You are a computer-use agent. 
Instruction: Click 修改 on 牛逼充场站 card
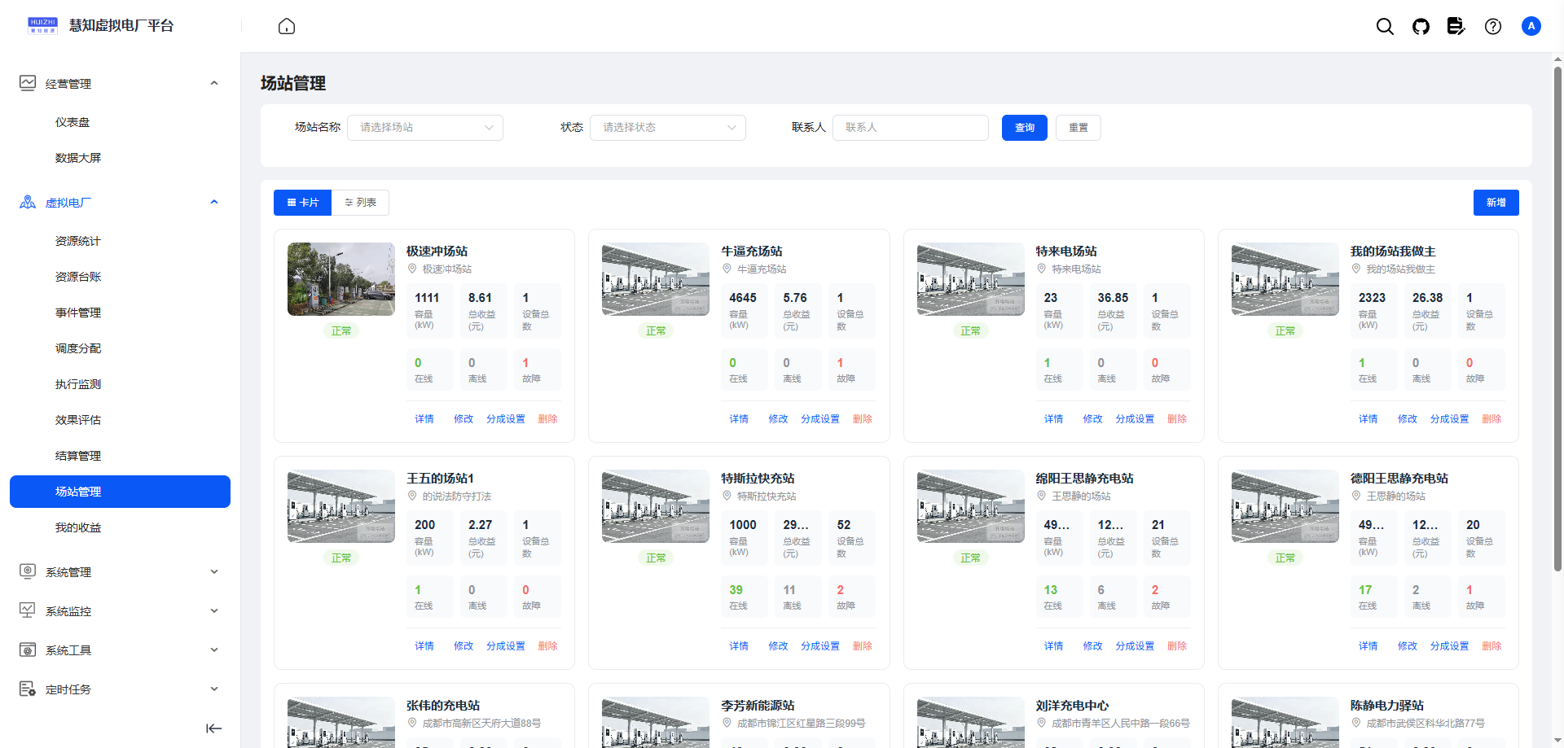(x=778, y=419)
